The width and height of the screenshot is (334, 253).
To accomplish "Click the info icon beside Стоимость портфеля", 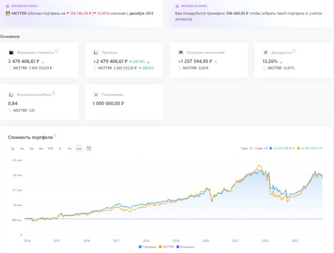I will (55, 137).
